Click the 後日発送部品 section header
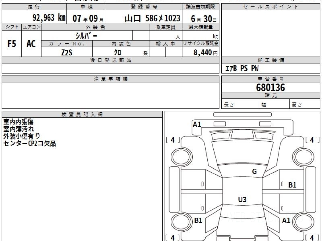 (x=111, y=60)
